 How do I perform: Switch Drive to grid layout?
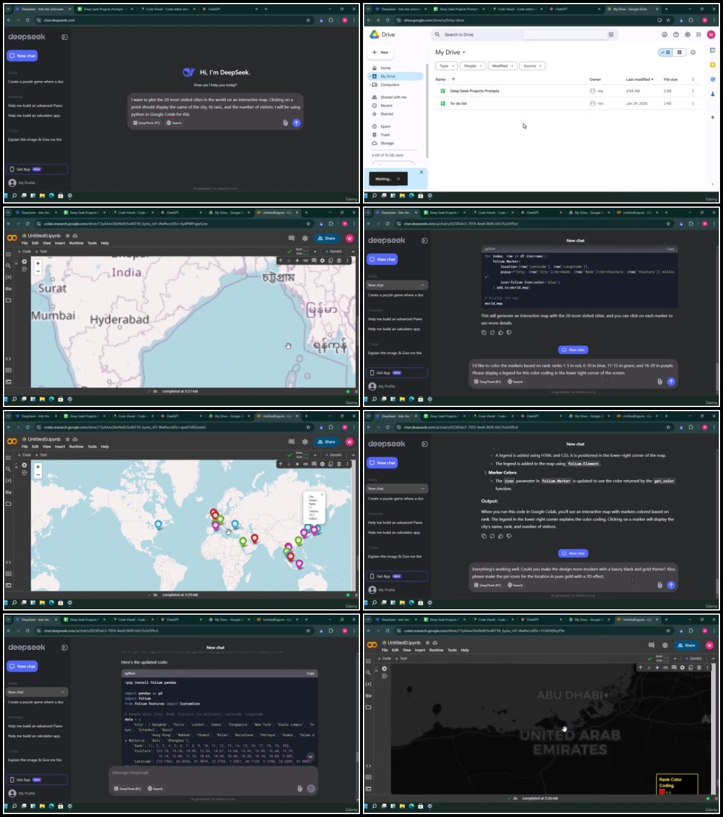(x=680, y=52)
